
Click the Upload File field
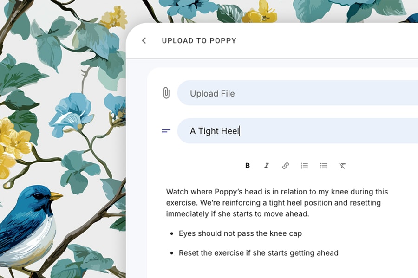pos(298,93)
